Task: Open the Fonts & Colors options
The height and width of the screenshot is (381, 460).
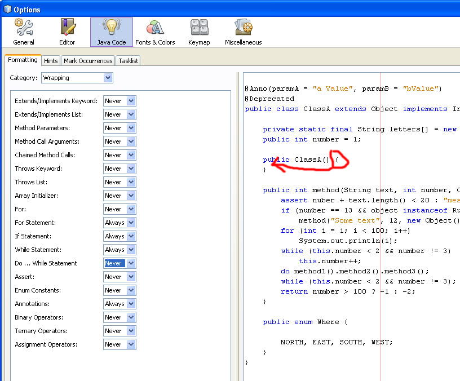Action: (155, 32)
